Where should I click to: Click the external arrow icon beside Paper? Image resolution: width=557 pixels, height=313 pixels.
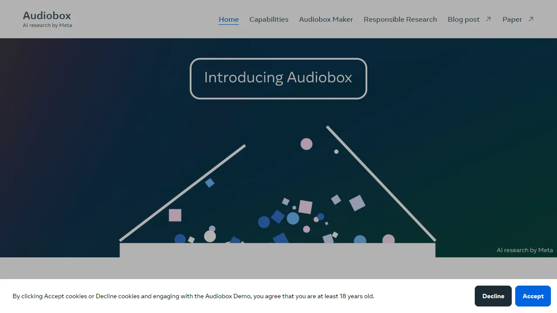(531, 19)
